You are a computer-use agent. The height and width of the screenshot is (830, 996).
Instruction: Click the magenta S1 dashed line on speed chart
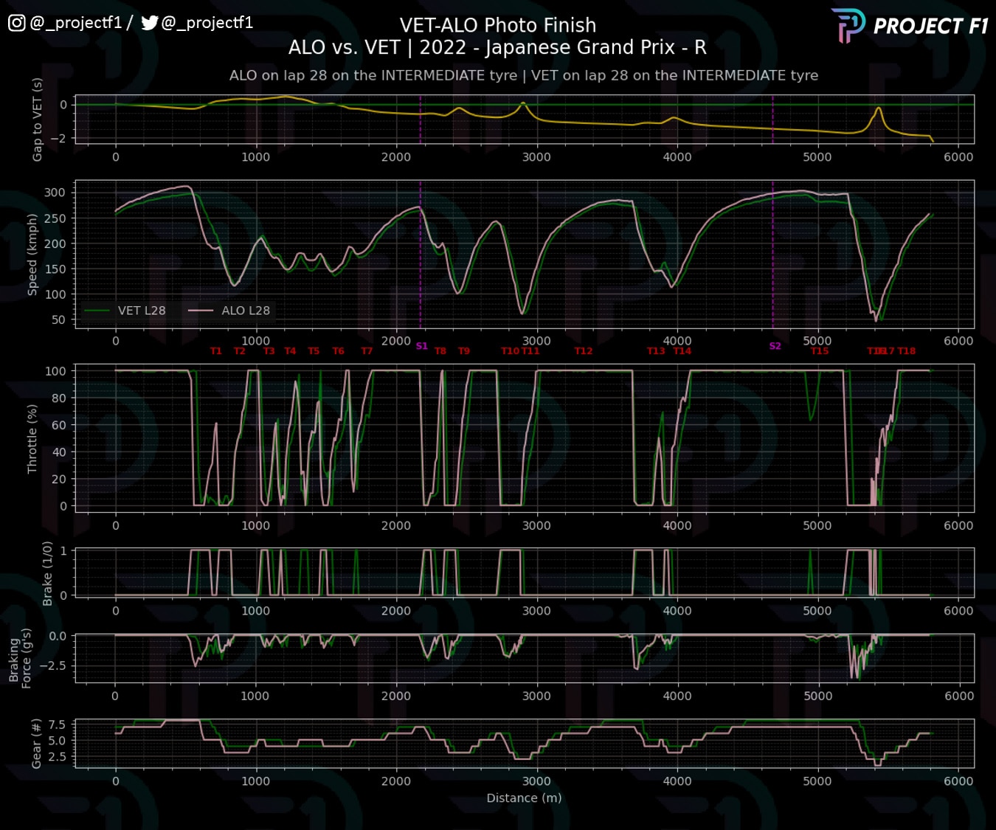(x=420, y=251)
